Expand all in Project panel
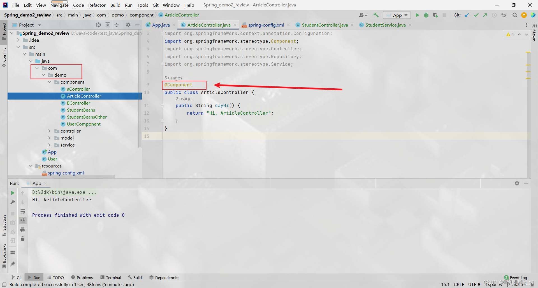Image resolution: width=538 pixels, height=288 pixels. (x=108, y=25)
